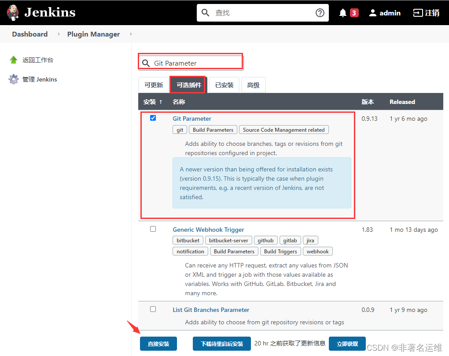449x356 pixels.
Task: Focus the header 查找 search field
Action: [x=263, y=13]
